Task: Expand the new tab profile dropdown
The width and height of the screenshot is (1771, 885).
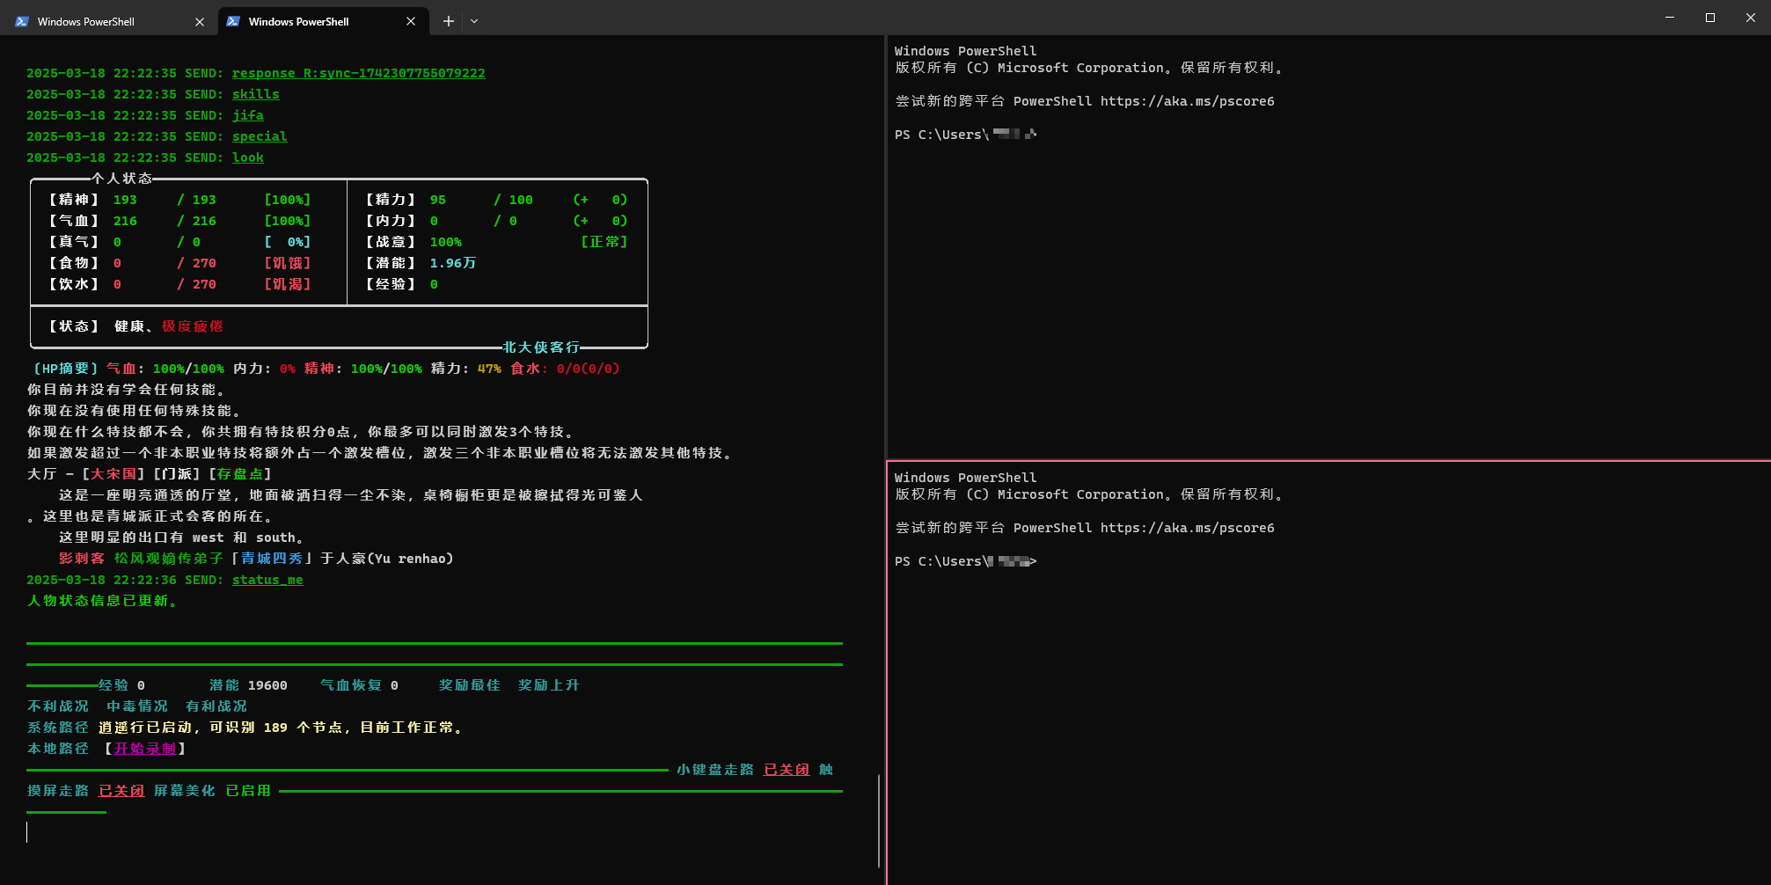Action: (x=474, y=21)
